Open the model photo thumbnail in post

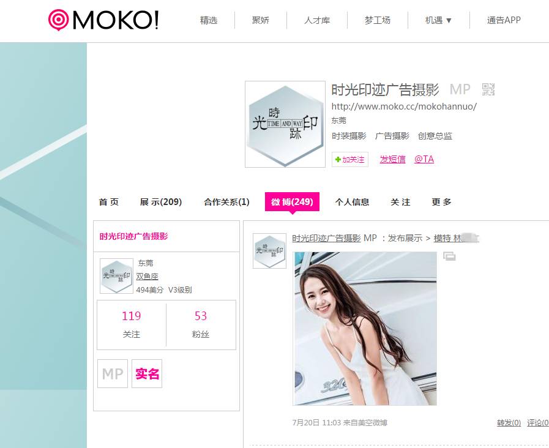[x=365, y=328]
